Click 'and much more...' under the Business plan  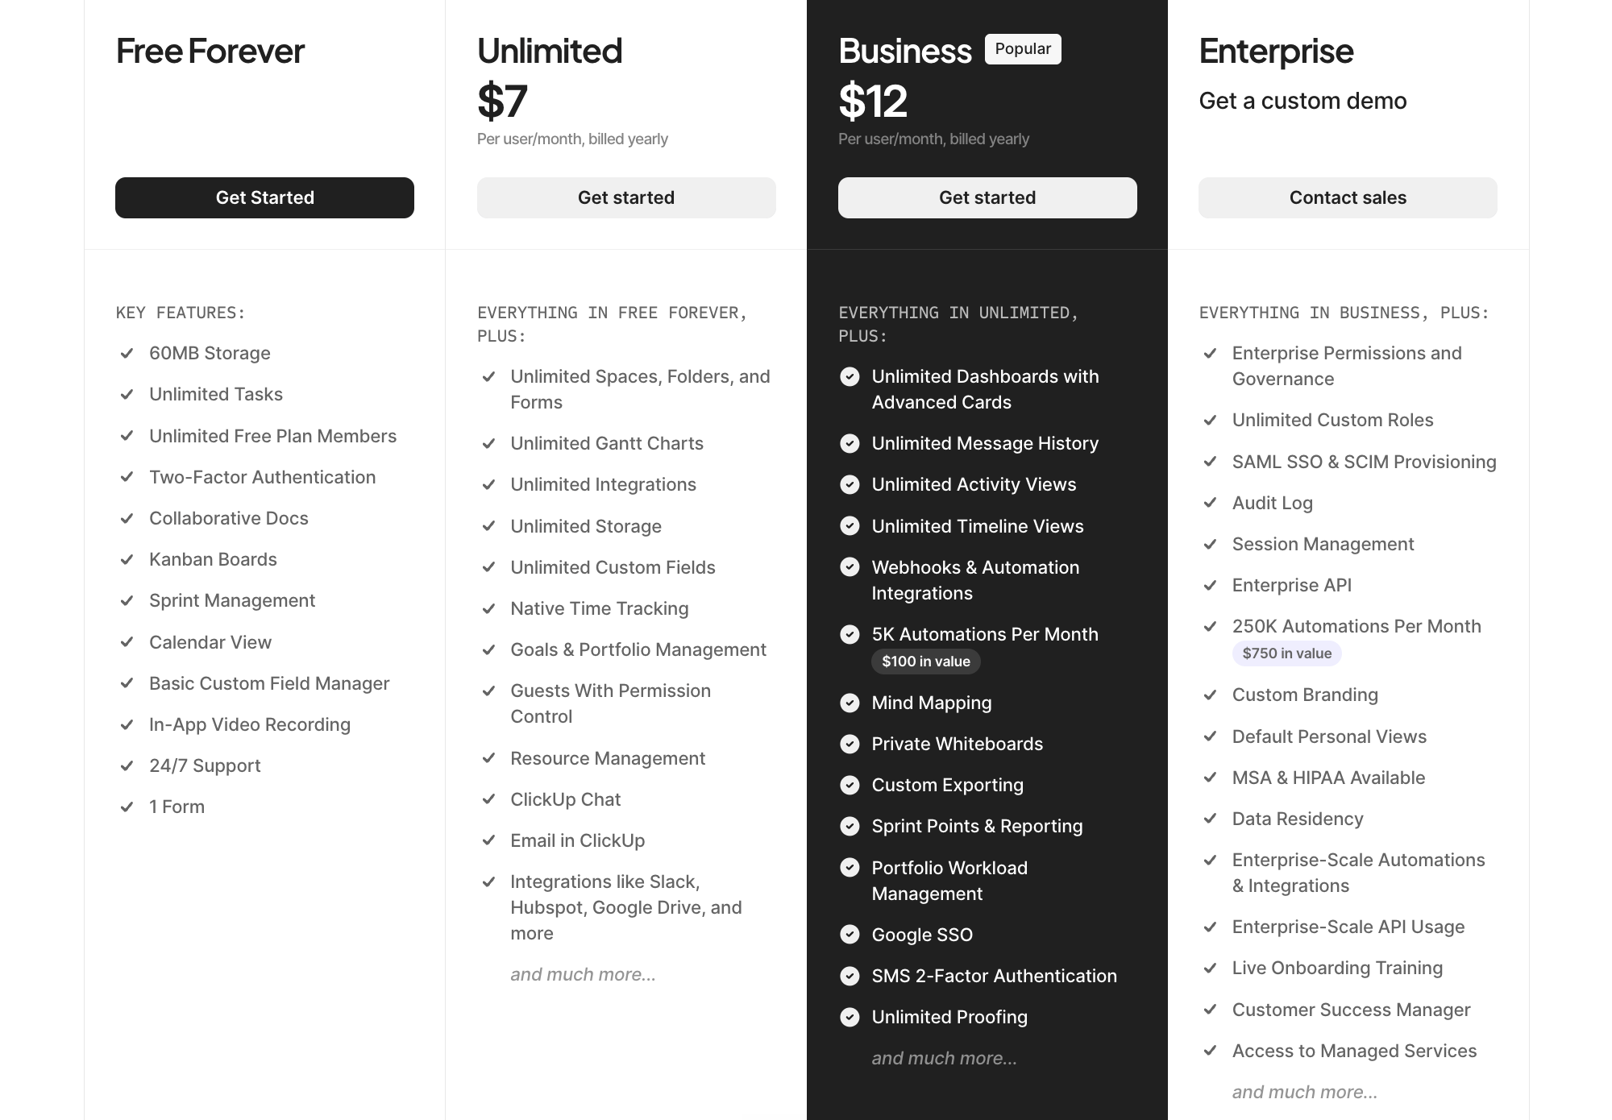coord(945,1058)
